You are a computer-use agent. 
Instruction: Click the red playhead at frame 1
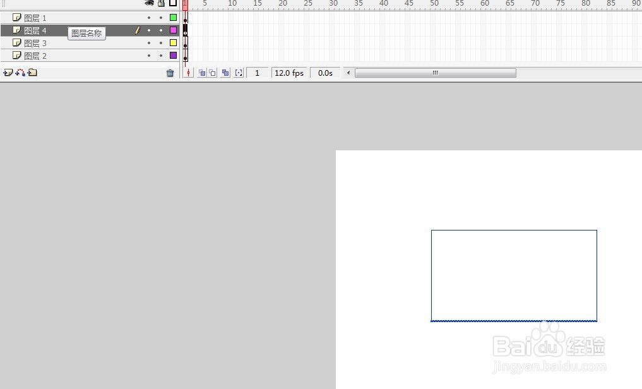(x=186, y=4)
